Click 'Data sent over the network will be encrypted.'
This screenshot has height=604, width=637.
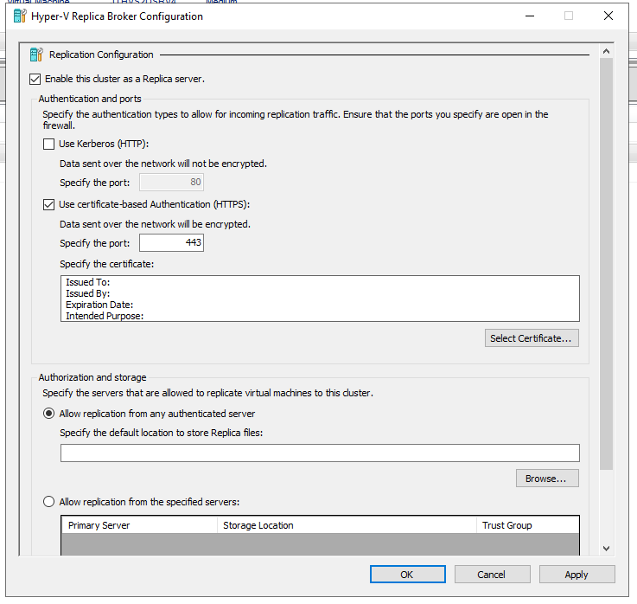tap(155, 224)
